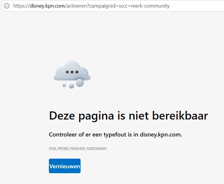
Task: Click the disney.kpn.com URL in address bar
Action: (91, 6)
